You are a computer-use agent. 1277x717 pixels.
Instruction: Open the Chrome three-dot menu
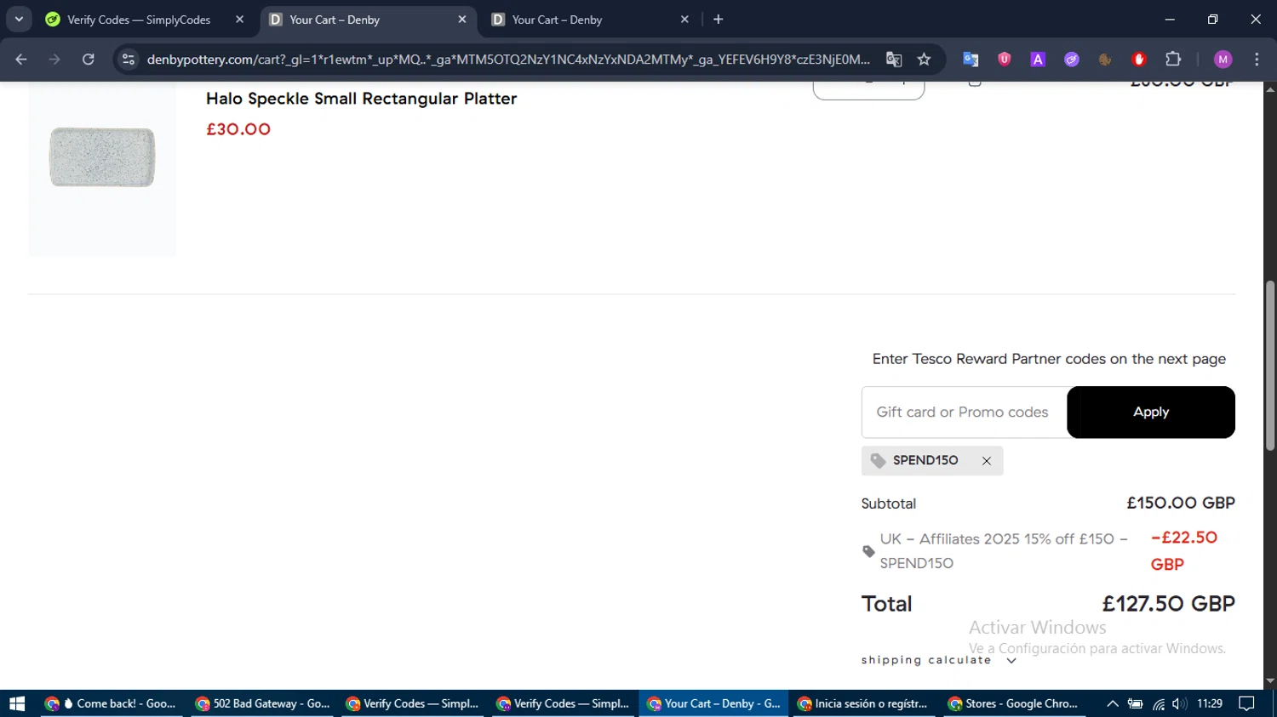[1257, 60]
